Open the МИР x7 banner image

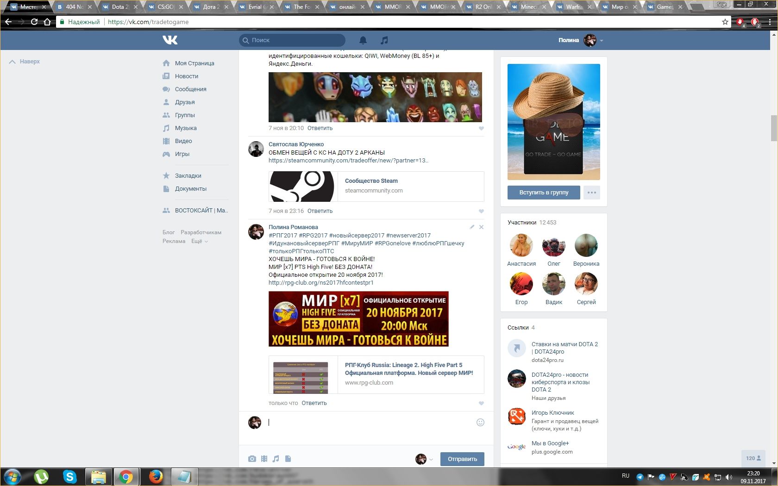(x=358, y=319)
